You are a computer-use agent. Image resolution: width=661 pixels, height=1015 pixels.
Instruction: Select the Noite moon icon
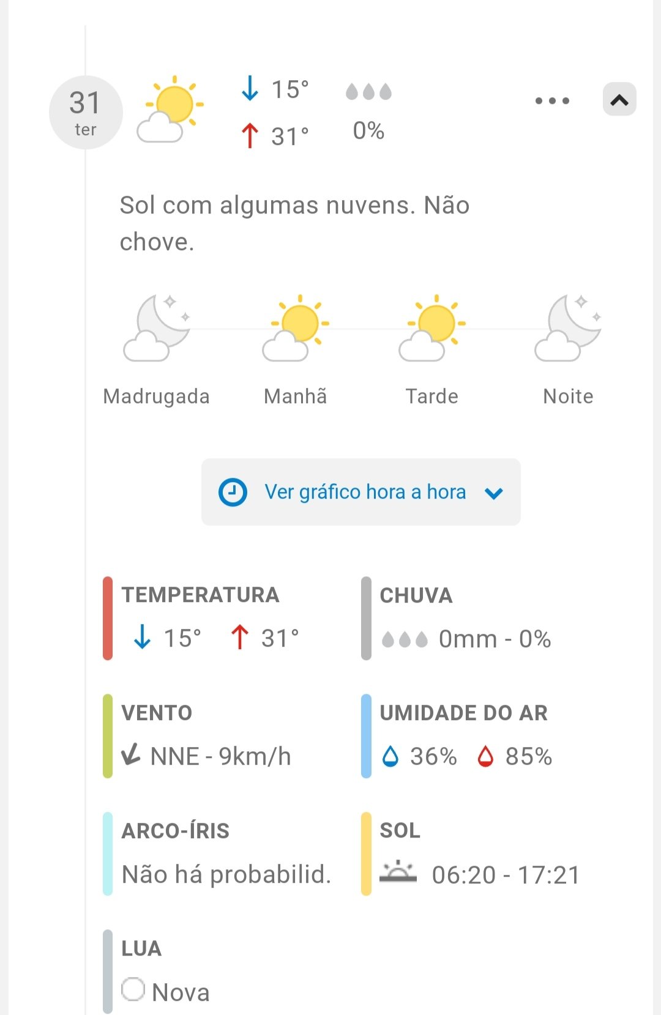[x=568, y=328]
